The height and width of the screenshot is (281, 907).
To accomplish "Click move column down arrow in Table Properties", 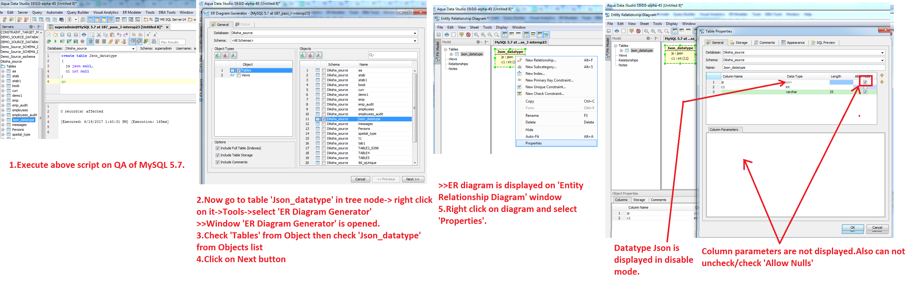I will tap(882, 82).
